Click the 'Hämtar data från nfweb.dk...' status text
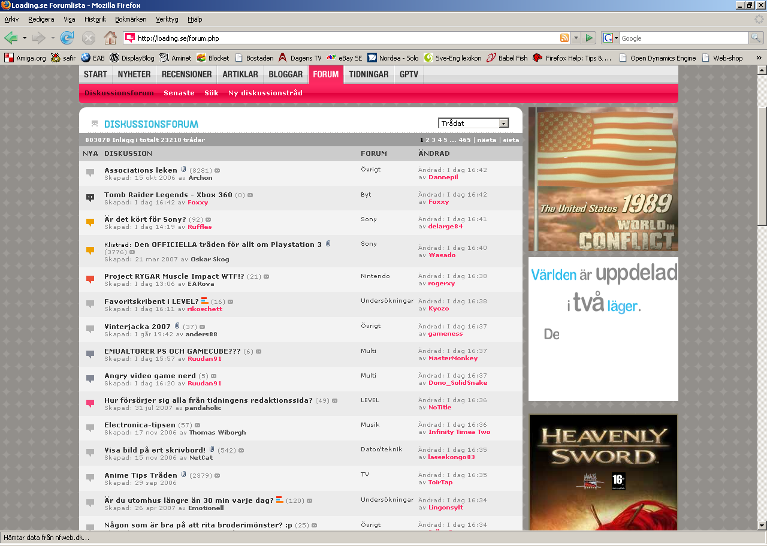The height and width of the screenshot is (546, 767). click(x=46, y=537)
